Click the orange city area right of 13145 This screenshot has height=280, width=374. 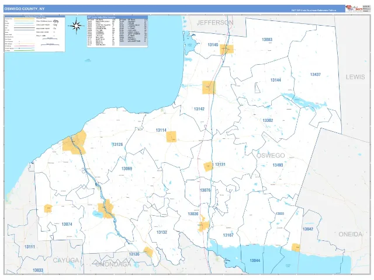click(227, 49)
